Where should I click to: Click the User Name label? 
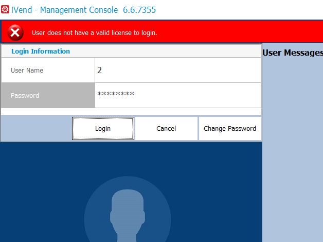[27, 71]
